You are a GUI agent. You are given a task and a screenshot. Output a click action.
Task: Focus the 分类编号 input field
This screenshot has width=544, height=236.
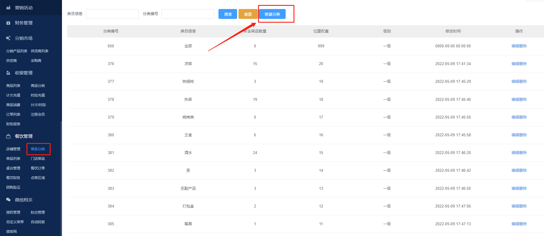tap(188, 14)
